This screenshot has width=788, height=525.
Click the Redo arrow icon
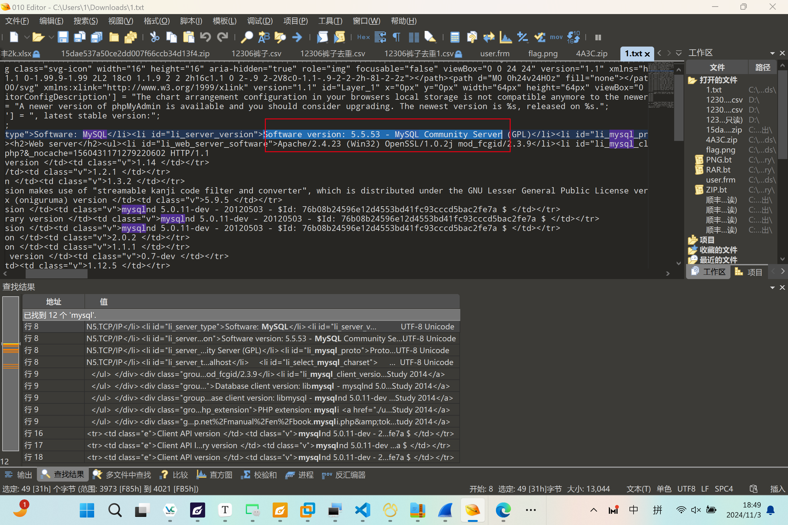[222, 37]
